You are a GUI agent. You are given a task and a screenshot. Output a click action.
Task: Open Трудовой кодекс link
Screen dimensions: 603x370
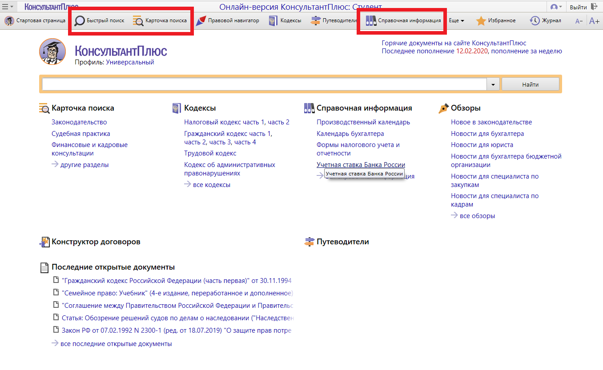(x=210, y=153)
